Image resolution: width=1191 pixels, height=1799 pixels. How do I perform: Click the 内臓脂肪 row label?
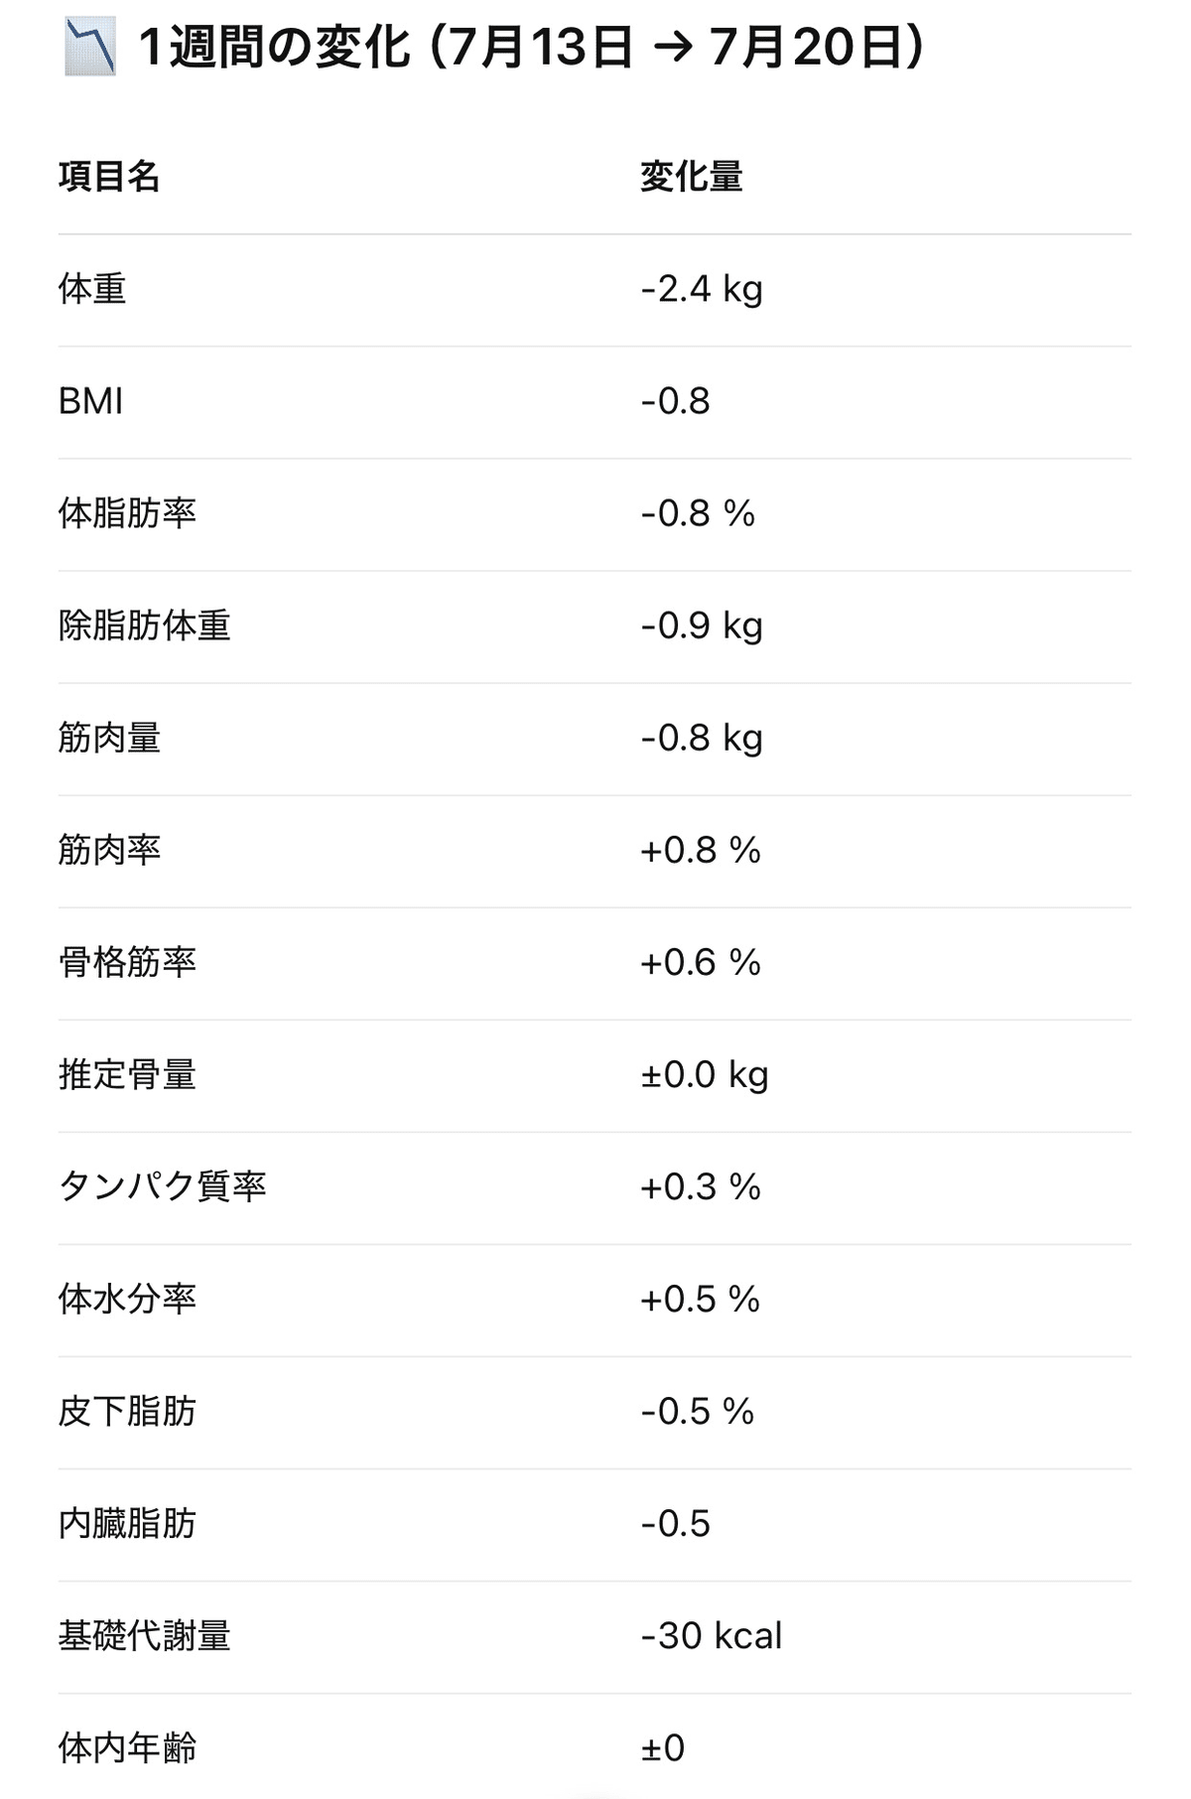point(127,1523)
